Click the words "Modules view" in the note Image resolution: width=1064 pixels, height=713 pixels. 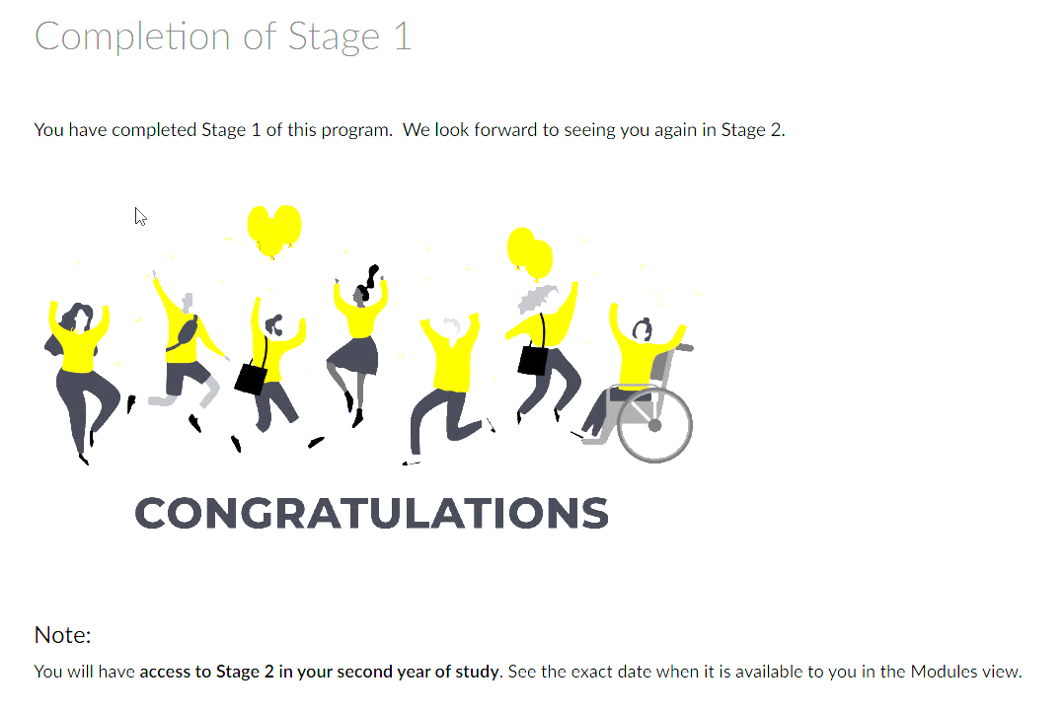pos(965,672)
